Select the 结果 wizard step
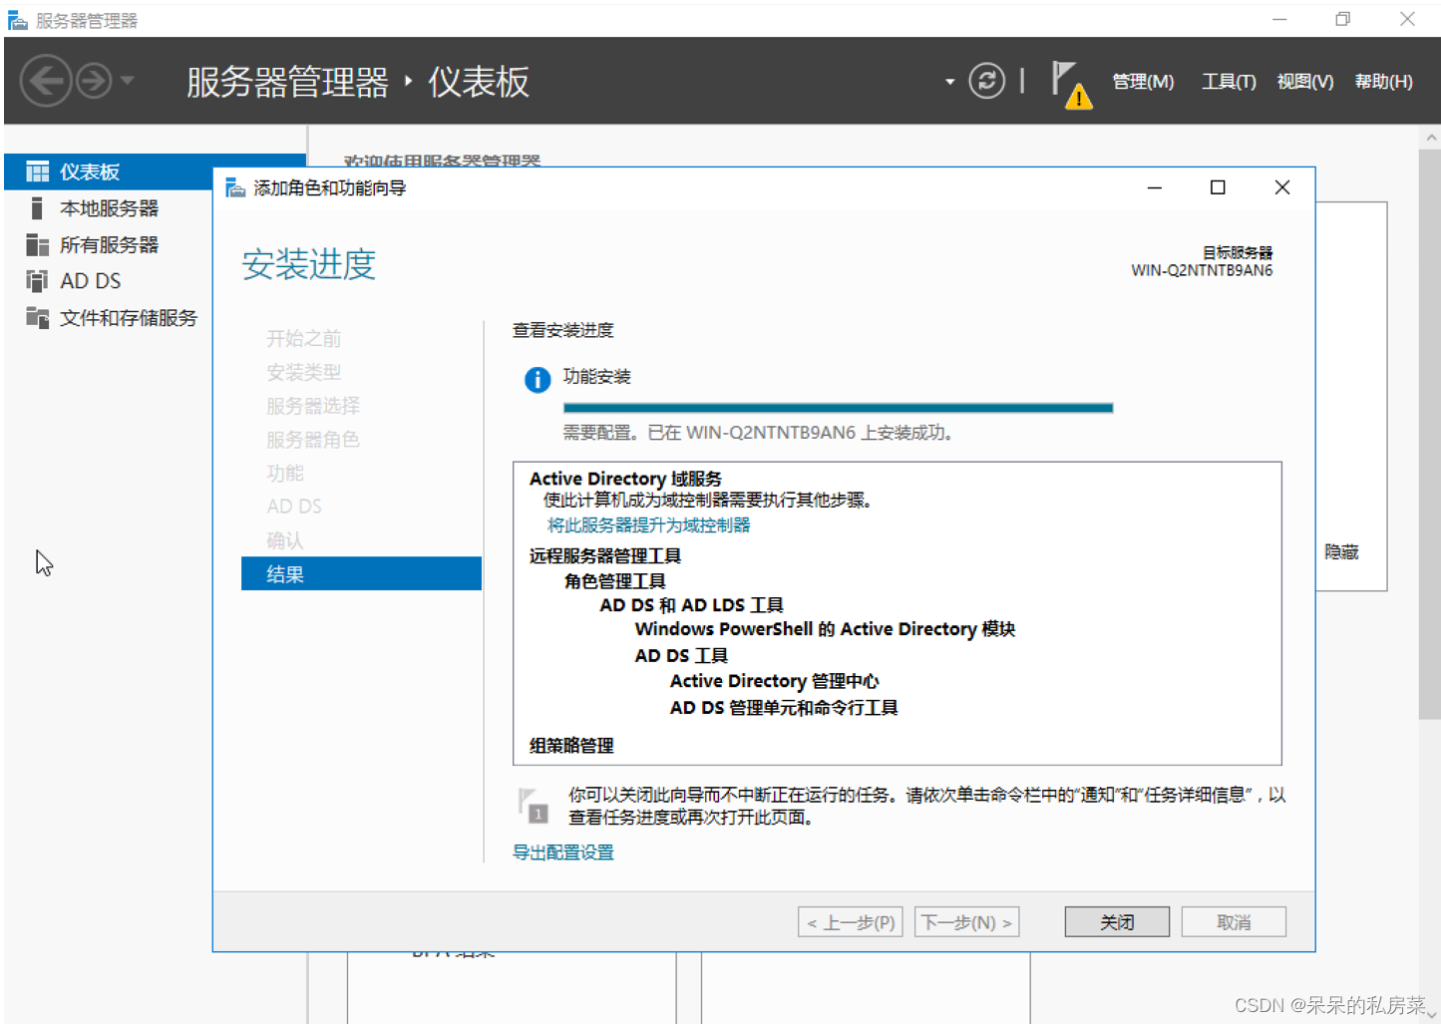The height and width of the screenshot is (1024, 1441). [x=361, y=573]
